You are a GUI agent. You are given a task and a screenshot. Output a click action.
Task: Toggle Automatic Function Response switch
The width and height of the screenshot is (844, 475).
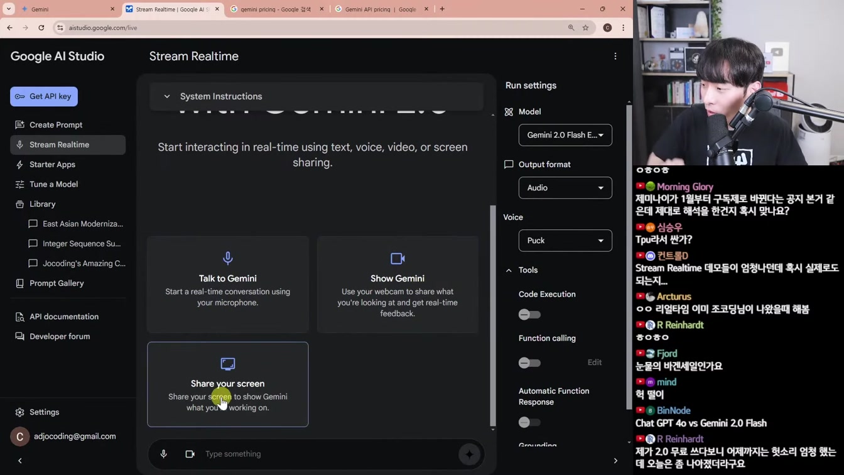point(529,423)
